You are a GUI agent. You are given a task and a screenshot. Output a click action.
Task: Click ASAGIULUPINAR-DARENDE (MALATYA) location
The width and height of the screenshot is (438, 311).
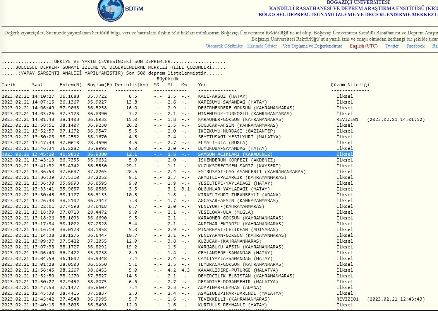point(241,294)
